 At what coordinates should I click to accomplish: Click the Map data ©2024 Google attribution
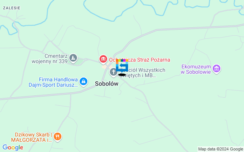[220, 149]
